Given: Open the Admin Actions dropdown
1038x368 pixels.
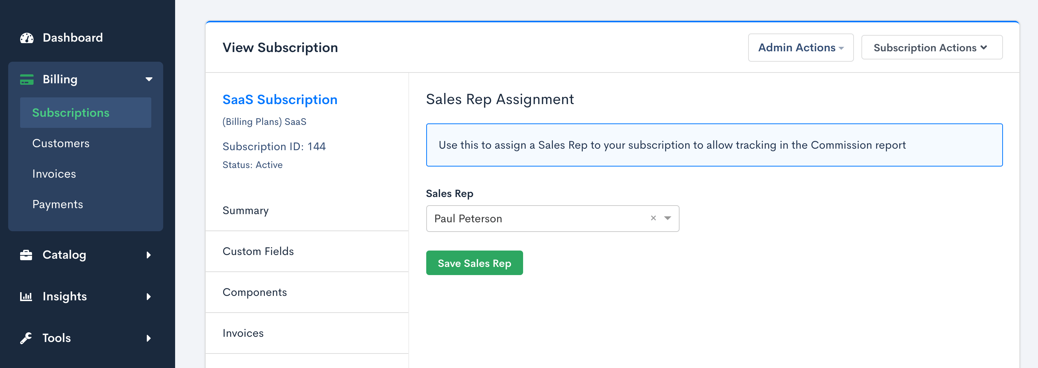Looking at the screenshot, I should tap(800, 48).
